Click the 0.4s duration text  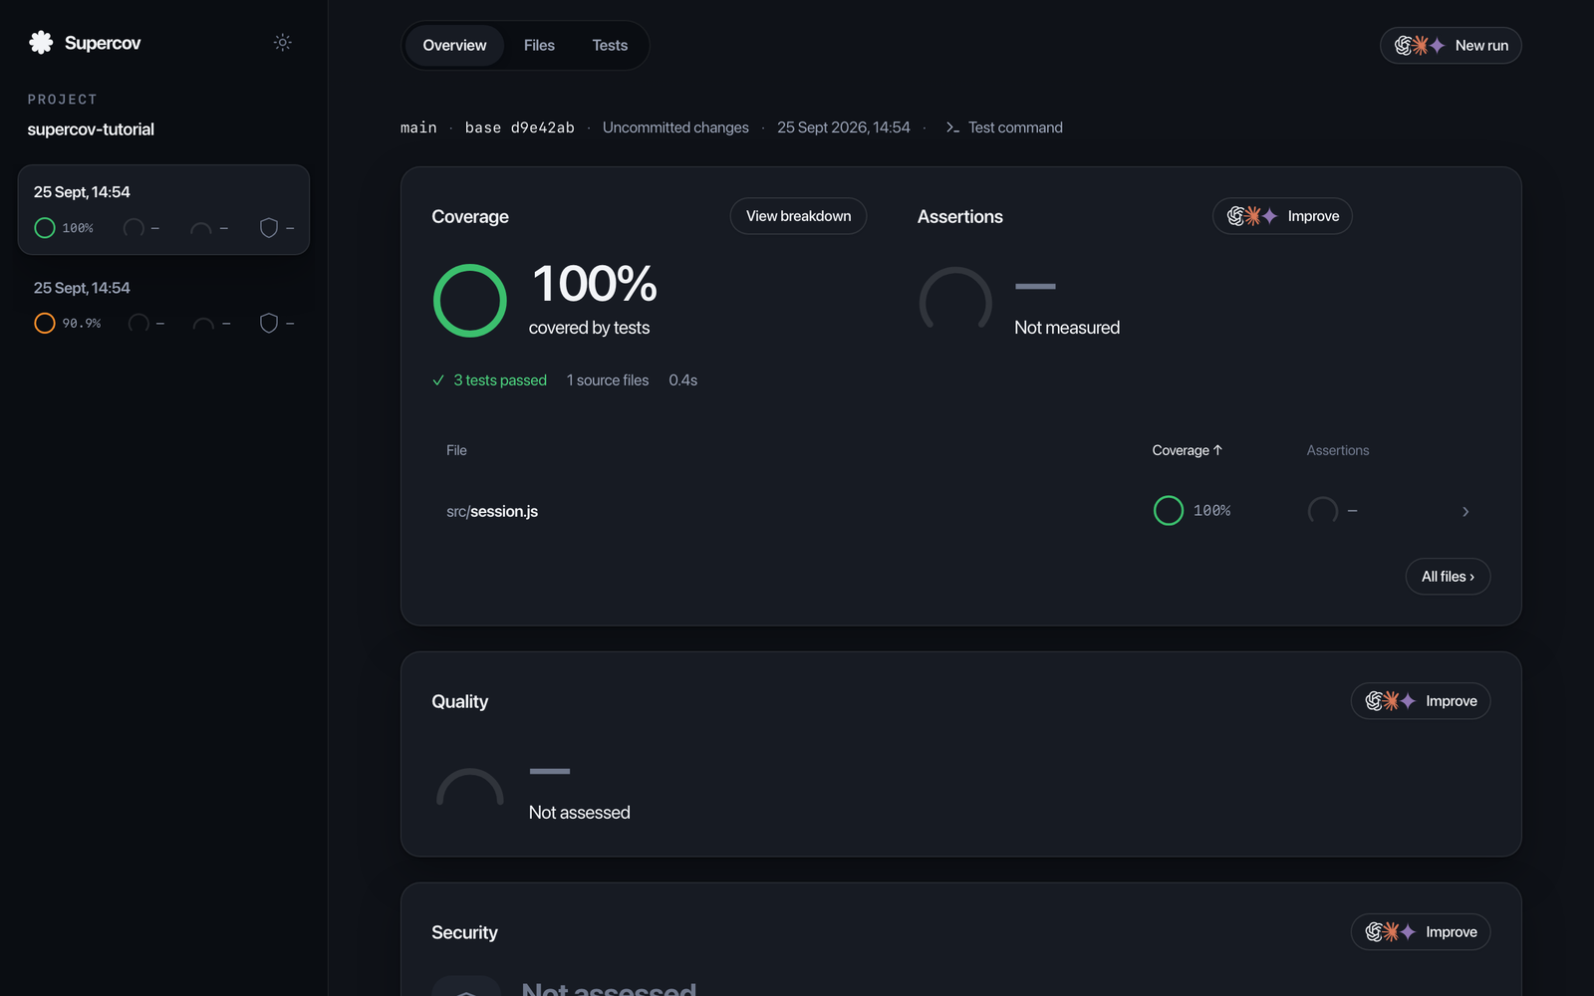pyautogui.click(x=683, y=380)
